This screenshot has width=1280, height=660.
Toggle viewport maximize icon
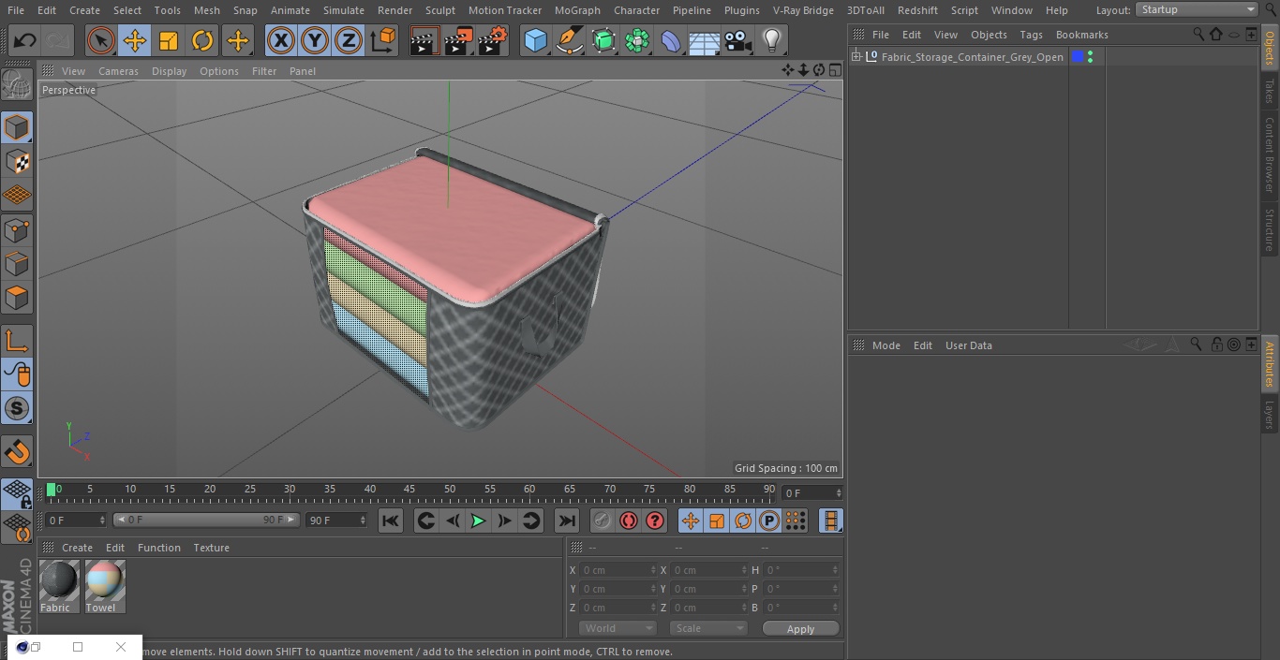click(834, 70)
